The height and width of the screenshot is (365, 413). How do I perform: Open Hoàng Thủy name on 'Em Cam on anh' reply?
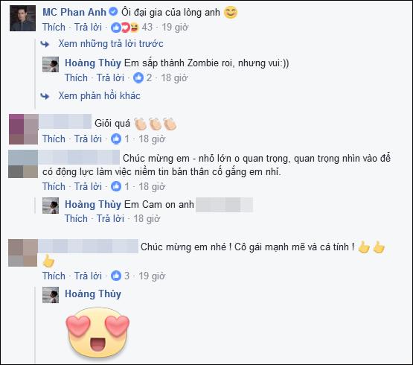click(93, 204)
